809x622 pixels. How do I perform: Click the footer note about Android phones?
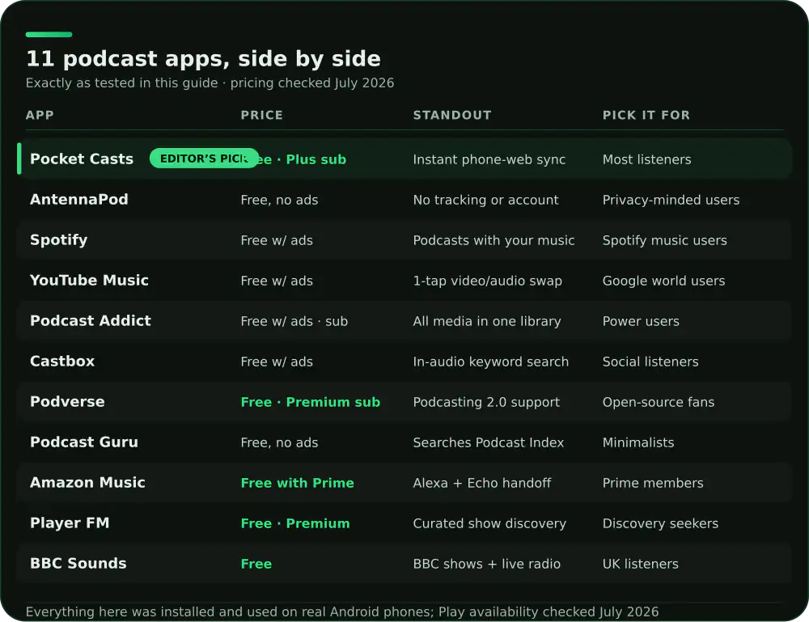[342, 611]
